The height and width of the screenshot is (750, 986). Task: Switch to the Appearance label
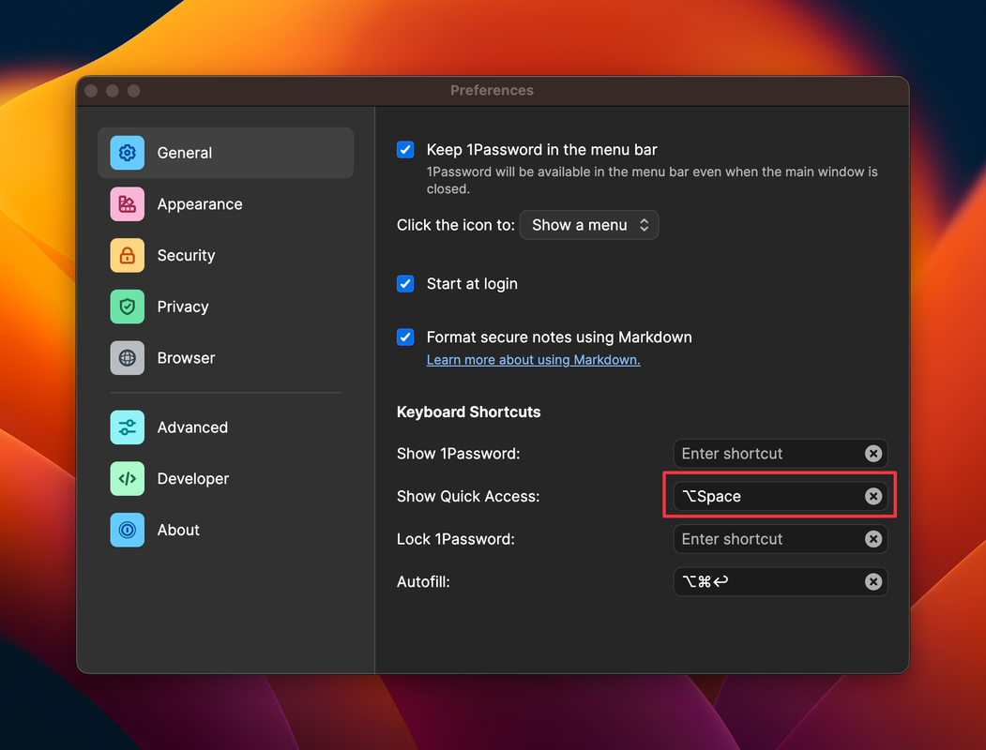pyautogui.click(x=199, y=204)
